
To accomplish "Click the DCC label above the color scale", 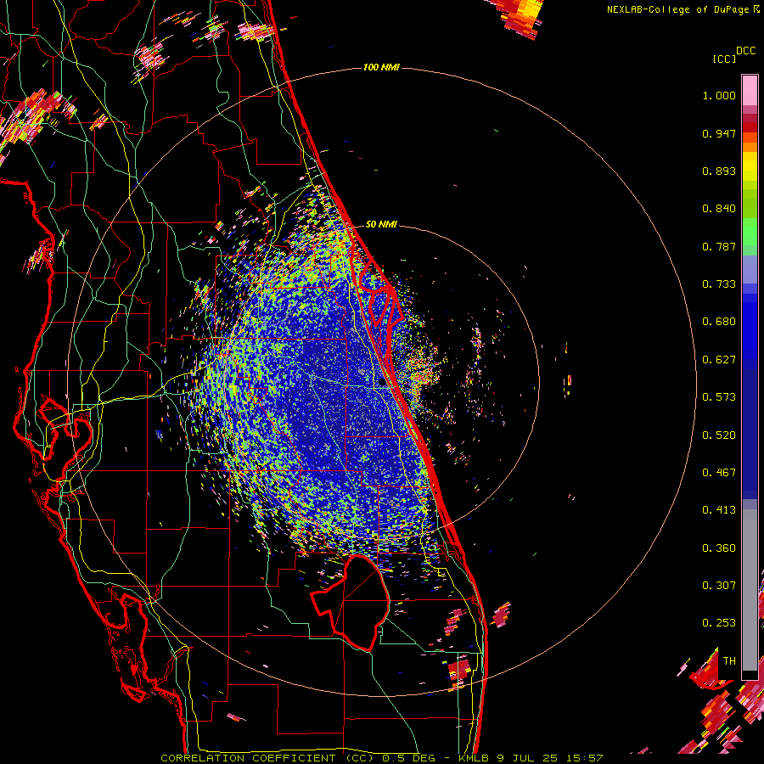I will click(745, 51).
